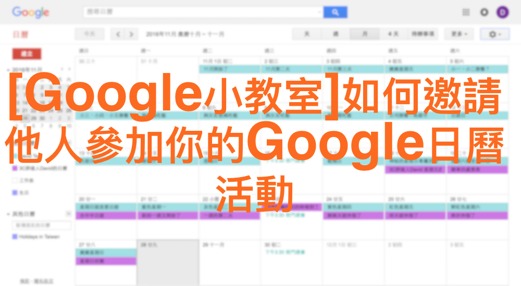The height and width of the screenshot is (286, 521).
Task: Mini calendar previous month arrow
Action: click(62, 69)
